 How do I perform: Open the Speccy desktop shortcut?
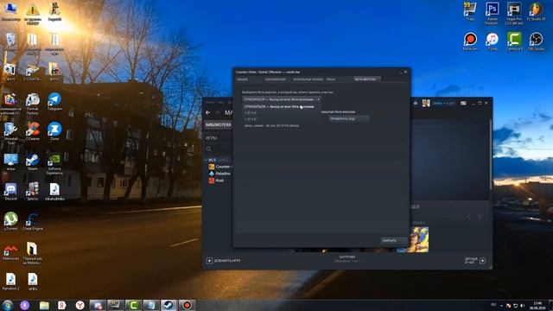point(33,192)
